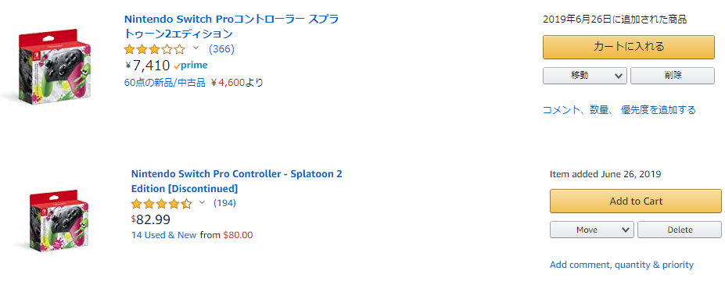
Task: Open the Nintendo Switch Proコントローラー title link
Action: point(231,27)
